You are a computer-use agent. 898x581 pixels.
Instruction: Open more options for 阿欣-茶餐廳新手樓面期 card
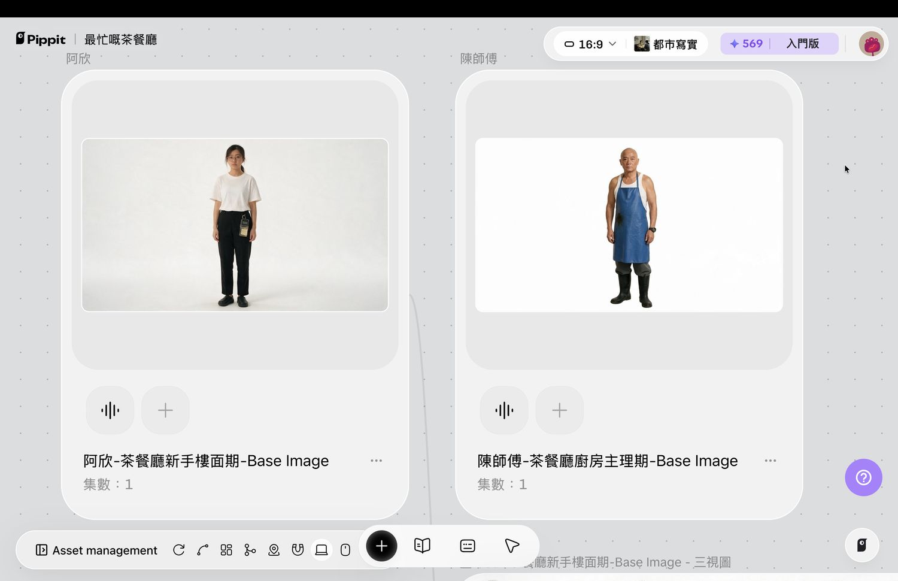point(376,461)
